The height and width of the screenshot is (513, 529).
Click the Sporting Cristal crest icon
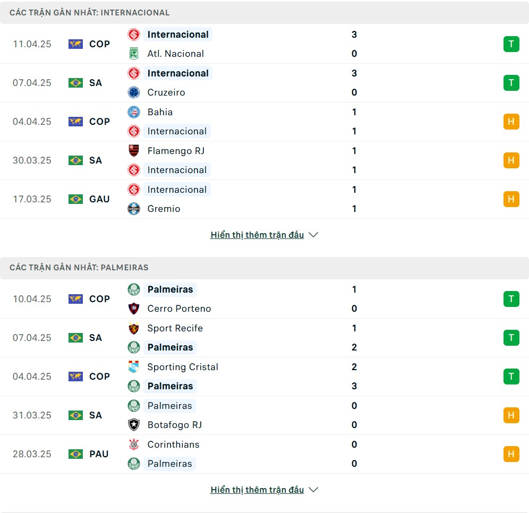(134, 367)
